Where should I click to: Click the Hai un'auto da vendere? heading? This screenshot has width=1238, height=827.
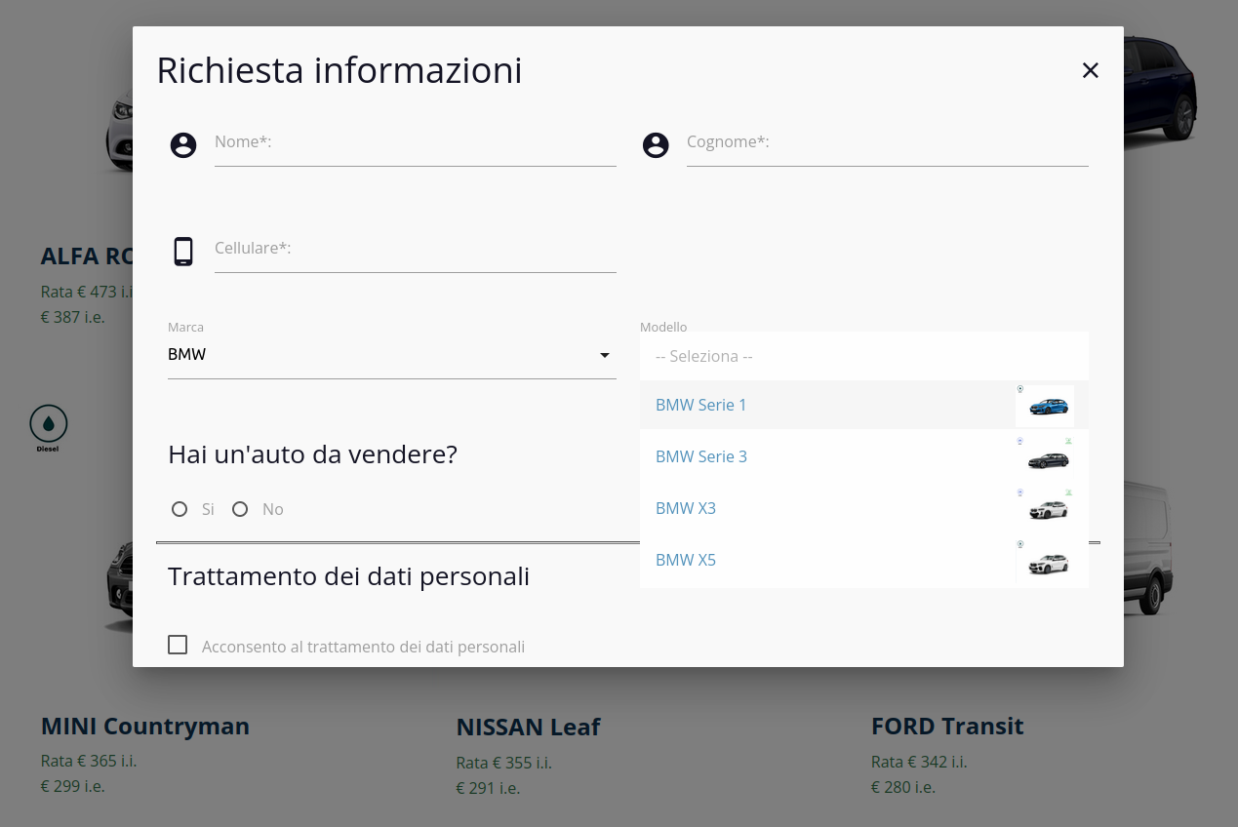click(x=312, y=454)
